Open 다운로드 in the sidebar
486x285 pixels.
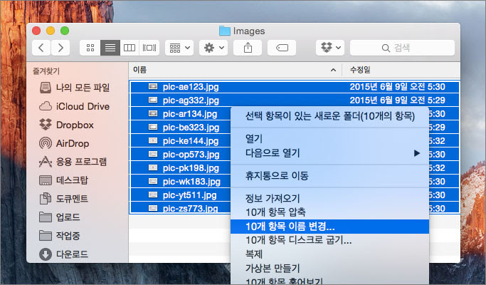pyautogui.click(x=64, y=254)
